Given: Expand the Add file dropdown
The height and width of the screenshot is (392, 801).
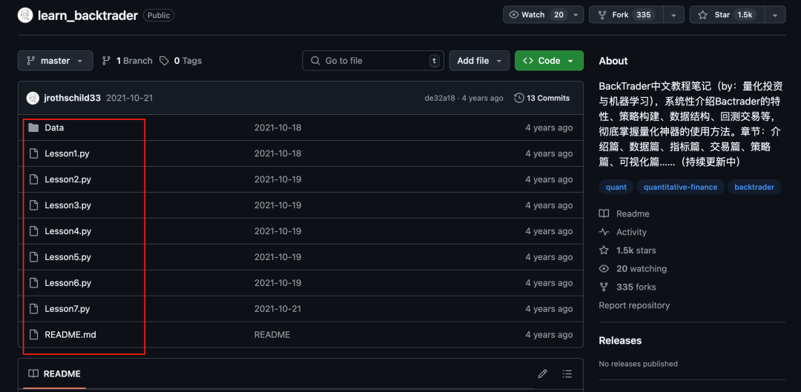Looking at the screenshot, I should point(479,61).
